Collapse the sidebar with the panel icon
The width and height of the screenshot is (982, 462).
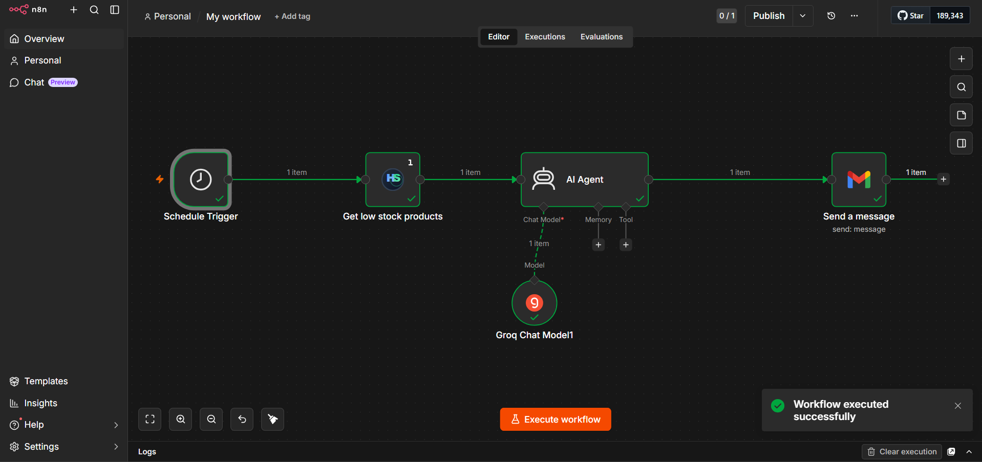[x=115, y=10]
